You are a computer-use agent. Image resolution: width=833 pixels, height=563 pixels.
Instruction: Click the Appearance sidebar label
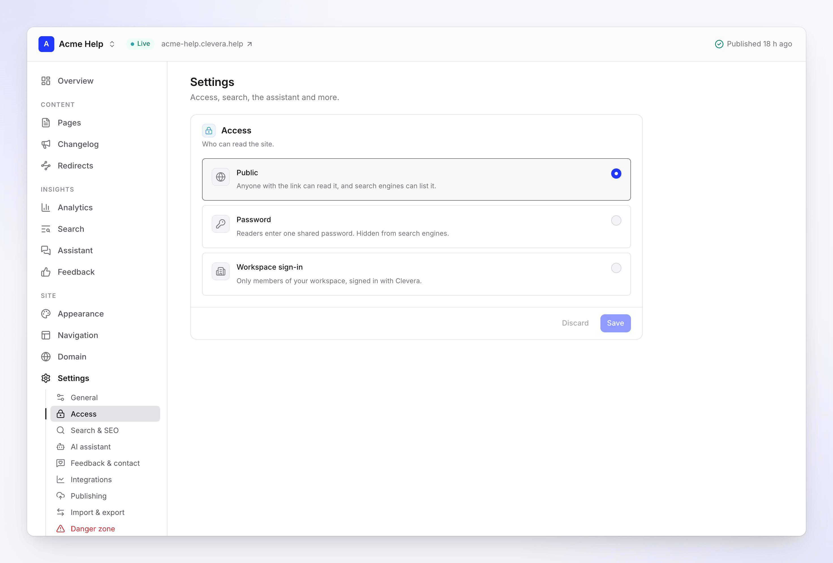pos(81,314)
